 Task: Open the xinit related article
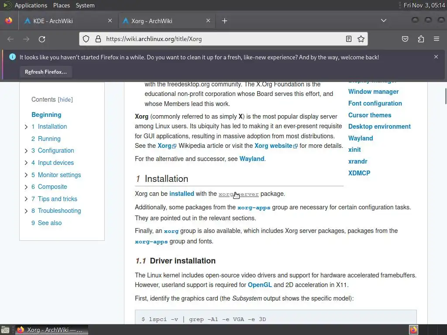click(x=354, y=150)
